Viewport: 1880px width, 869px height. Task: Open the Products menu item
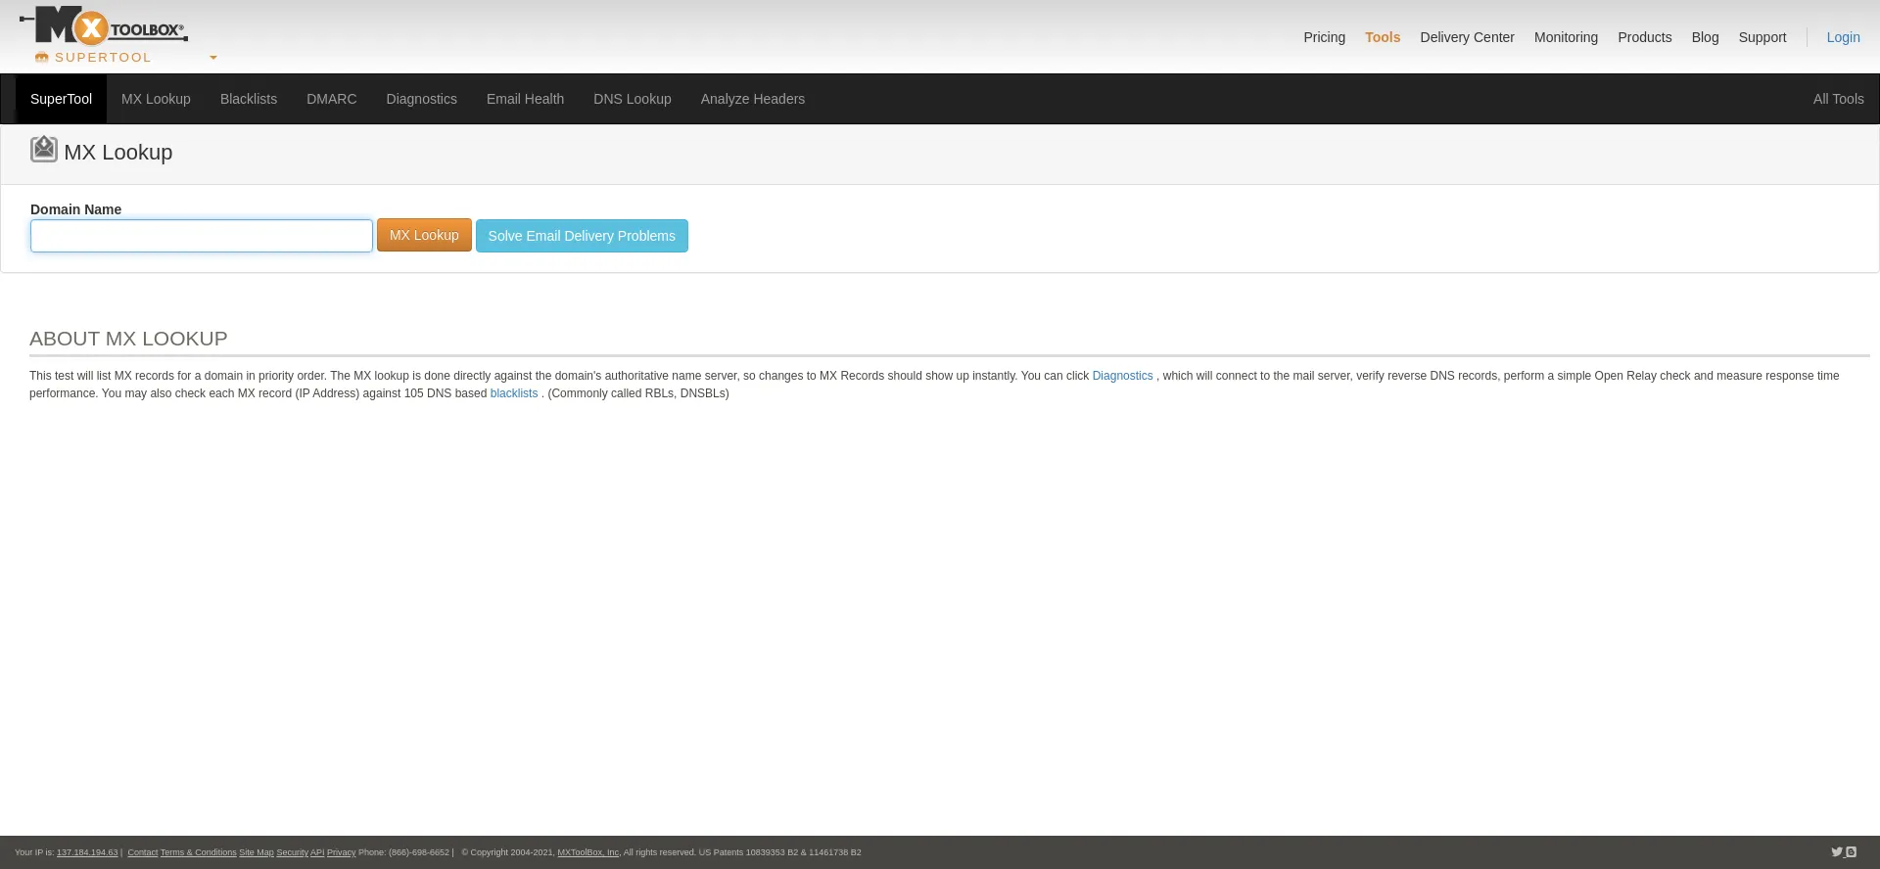pos(1644,37)
